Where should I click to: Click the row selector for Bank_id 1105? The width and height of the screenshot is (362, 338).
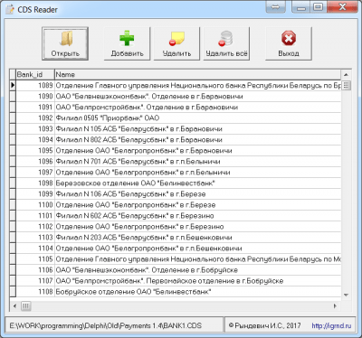13,259
